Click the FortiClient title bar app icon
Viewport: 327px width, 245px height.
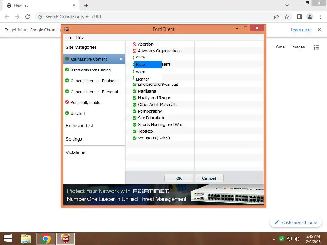click(x=66, y=29)
